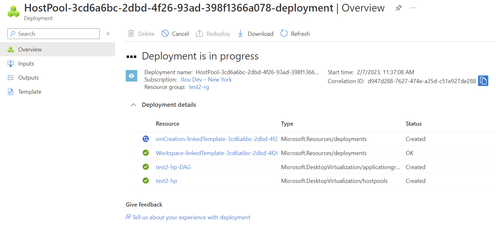Click green check icon beside test2-hp hostpools row
The width and height of the screenshot is (496, 235).
coord(146,181)
